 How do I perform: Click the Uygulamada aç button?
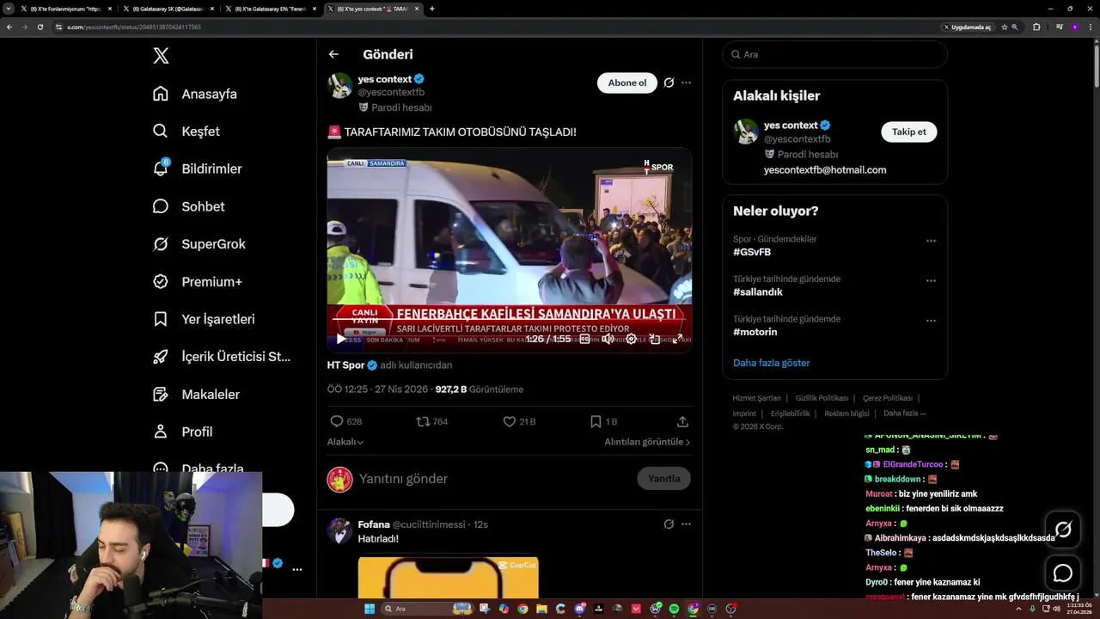968,27
